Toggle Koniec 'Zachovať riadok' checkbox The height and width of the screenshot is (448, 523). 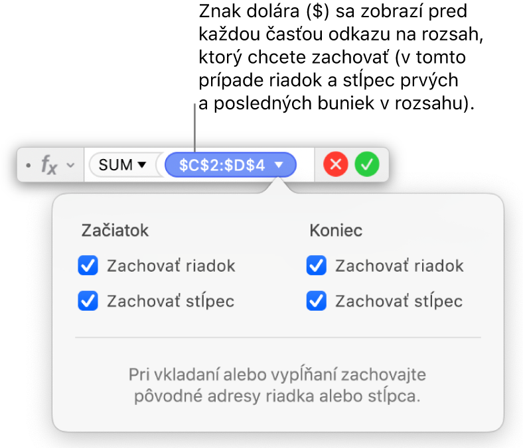pyautogui.click(x=316, y=266)
